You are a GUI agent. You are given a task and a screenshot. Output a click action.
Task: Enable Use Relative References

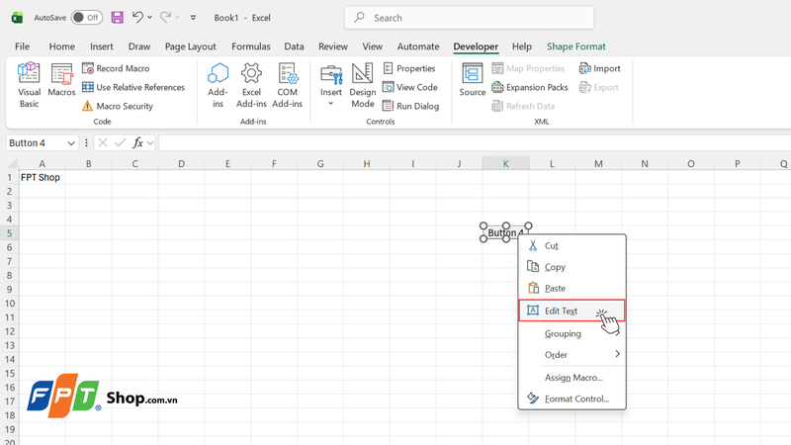pos(133,87)
